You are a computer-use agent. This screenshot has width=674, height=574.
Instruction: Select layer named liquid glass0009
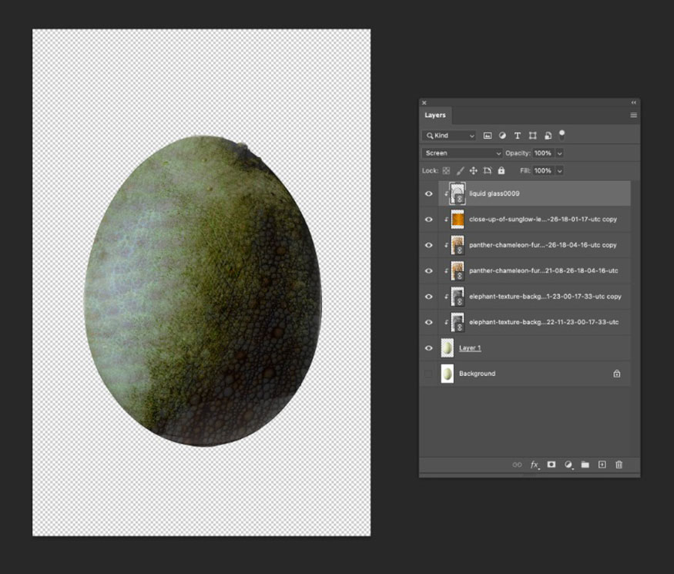495,193
